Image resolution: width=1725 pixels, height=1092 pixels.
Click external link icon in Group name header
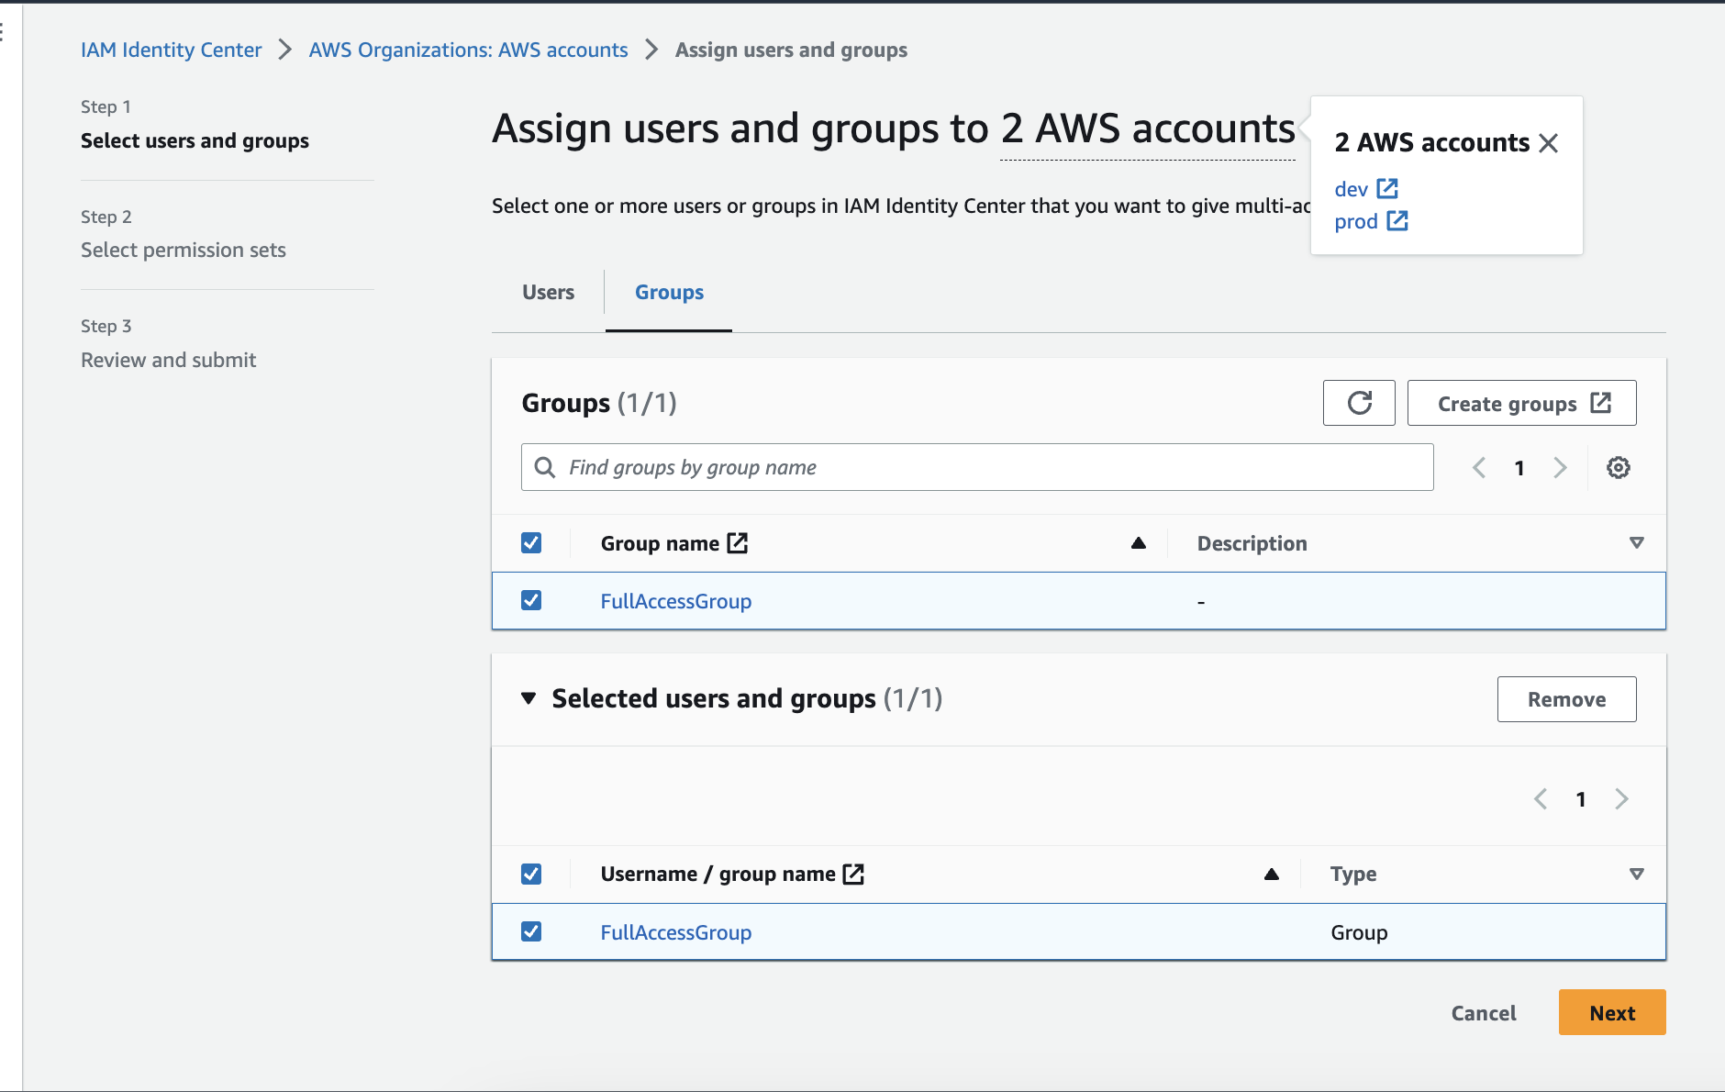[738, 541]
